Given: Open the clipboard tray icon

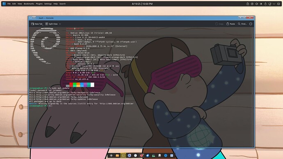Looking at the screenshot, I should tap(248, 4).
